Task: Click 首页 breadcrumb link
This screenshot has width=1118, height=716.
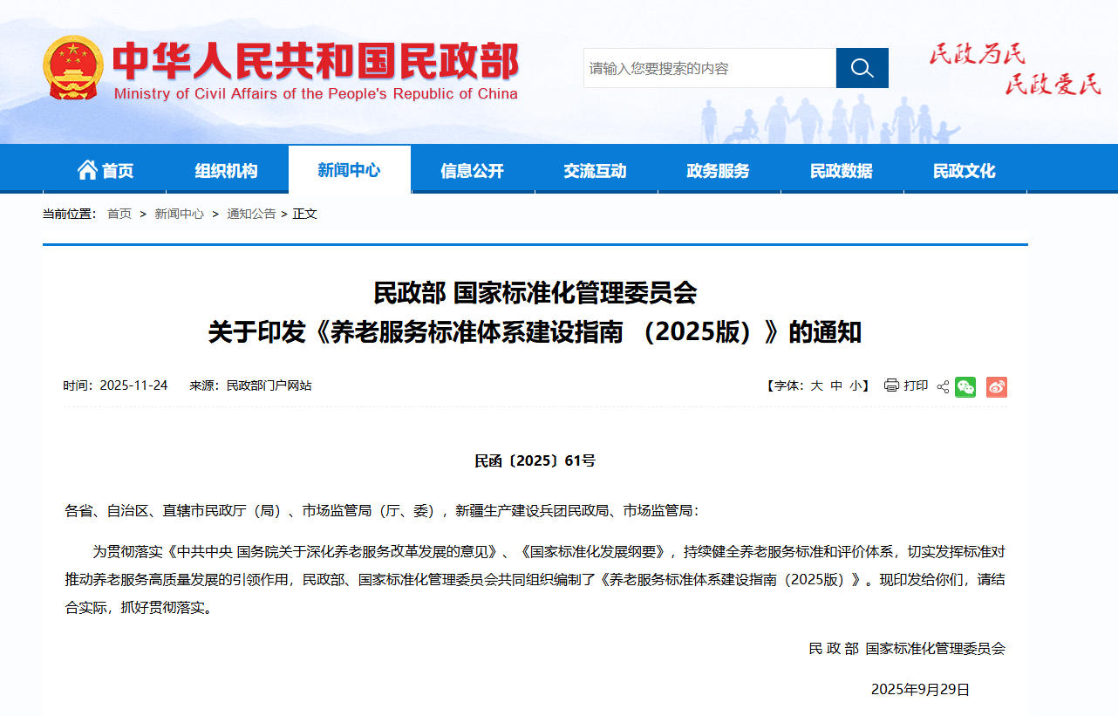Action: click(119, 214)
